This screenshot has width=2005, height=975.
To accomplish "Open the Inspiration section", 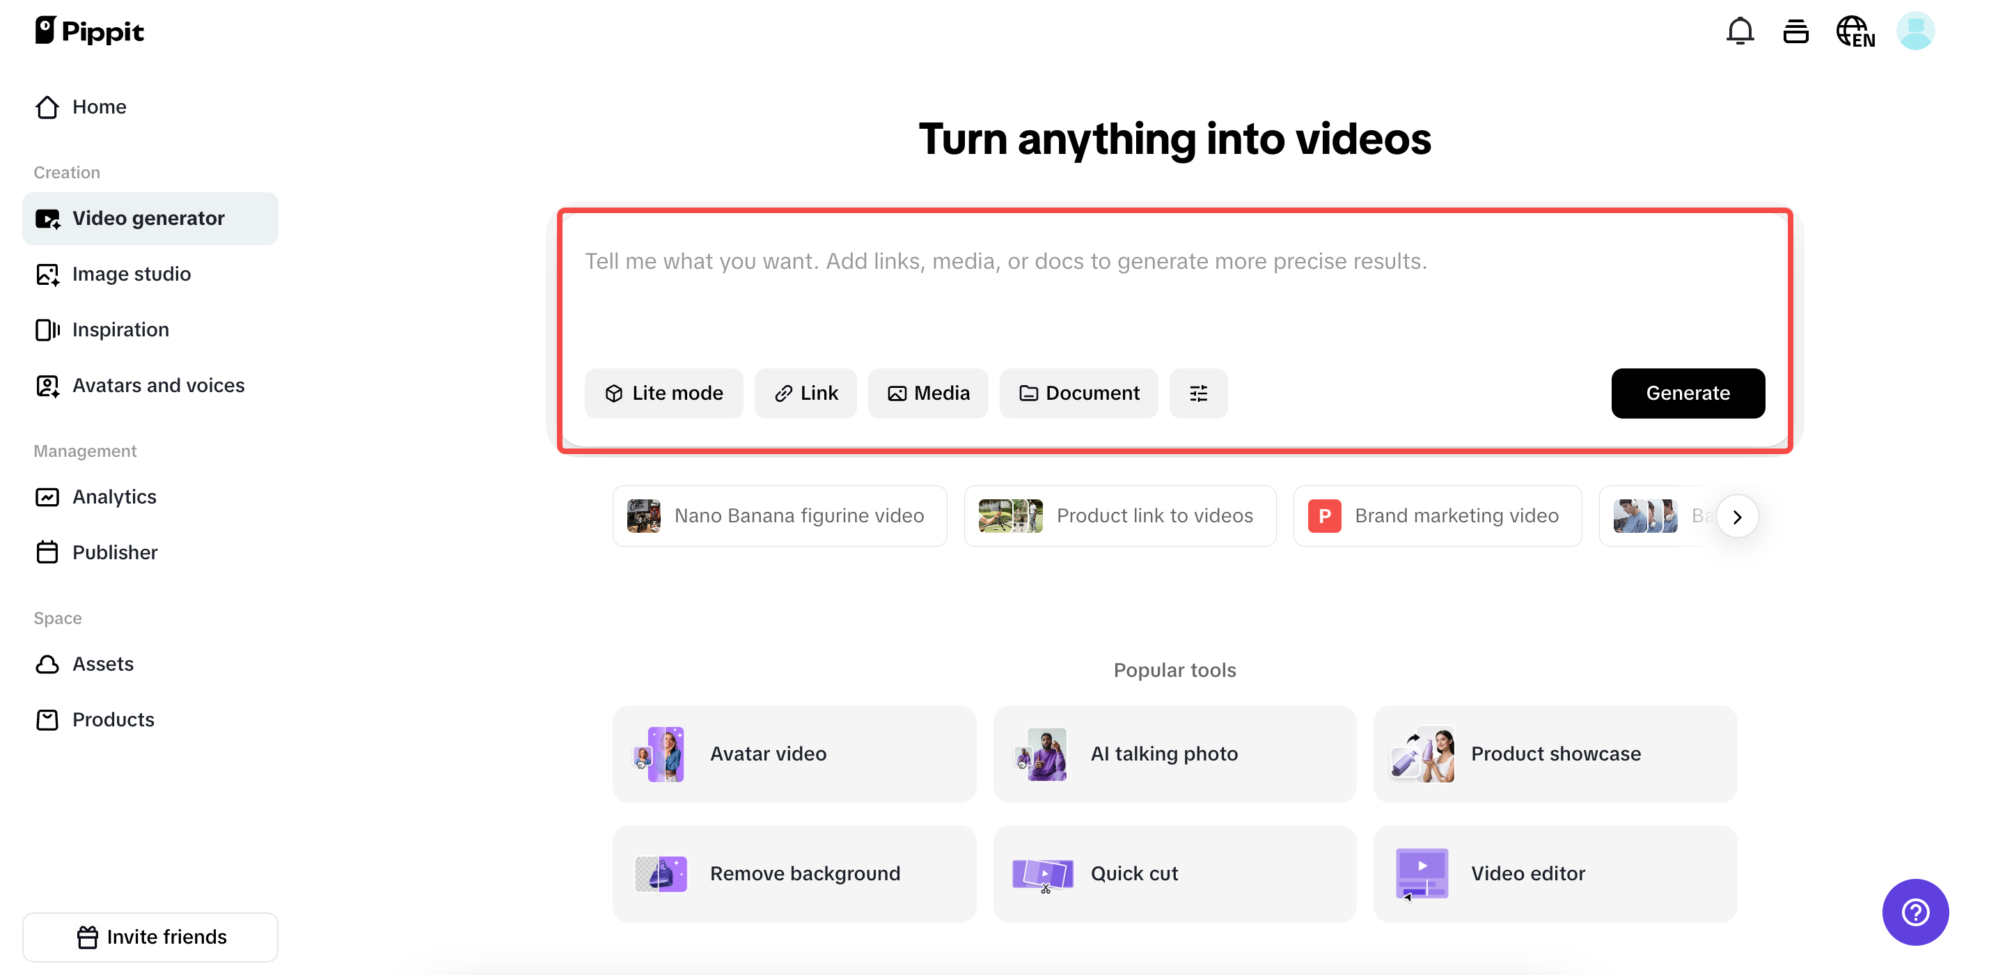I will pos(120,329).
